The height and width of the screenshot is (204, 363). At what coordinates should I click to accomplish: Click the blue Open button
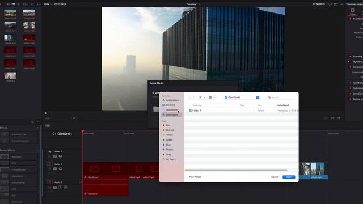(x=289, y=177)
